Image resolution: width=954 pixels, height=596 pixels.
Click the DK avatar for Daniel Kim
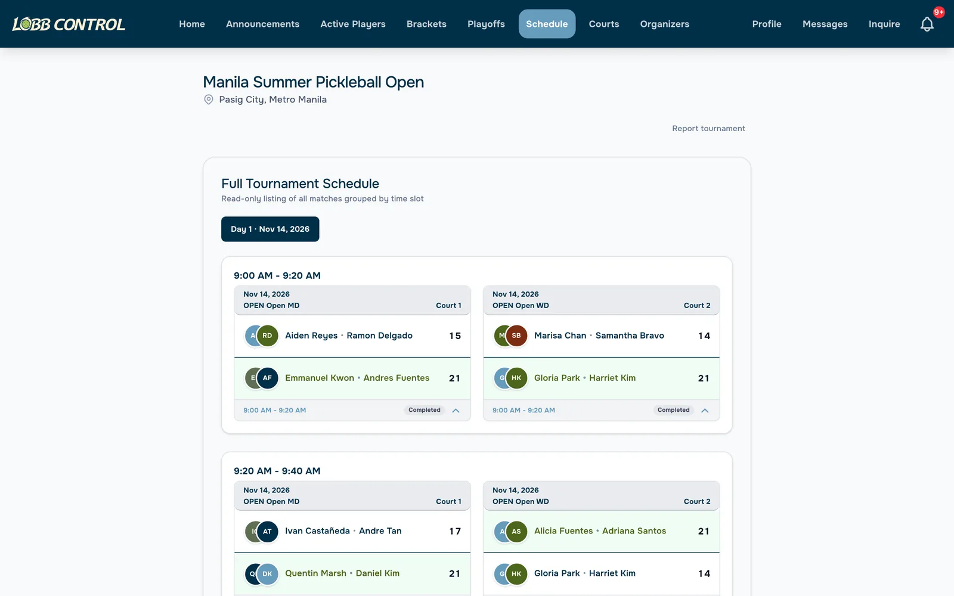click(268, 573)
